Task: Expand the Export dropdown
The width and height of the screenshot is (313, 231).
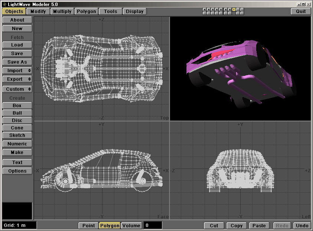Action: coord(17,79)
